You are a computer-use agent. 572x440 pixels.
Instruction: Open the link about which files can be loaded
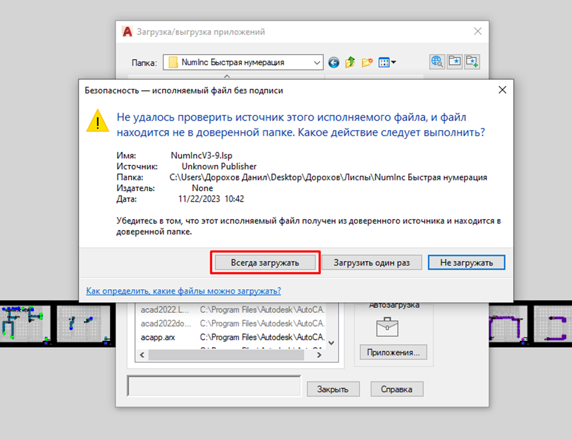tap(183, 291)
